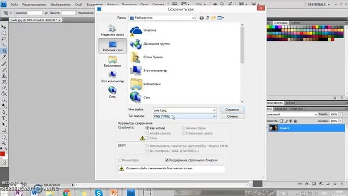Select the Horizontal Type tool
Image resolution: width=348 pixels, height=196 pixels.
coord(4,118)
